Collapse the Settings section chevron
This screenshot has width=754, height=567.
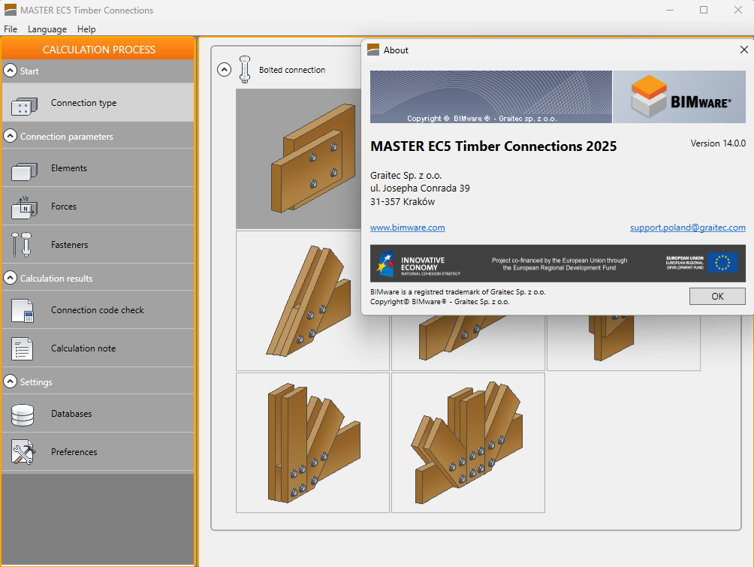(x=10, y=382)
